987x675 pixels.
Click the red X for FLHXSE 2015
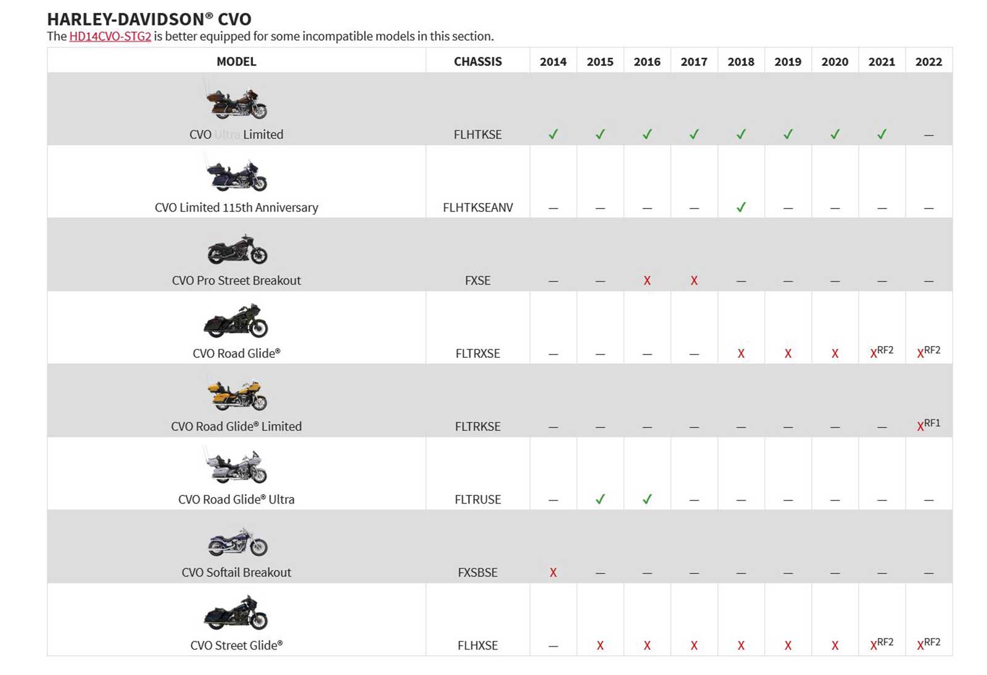(x=600, y=645)
